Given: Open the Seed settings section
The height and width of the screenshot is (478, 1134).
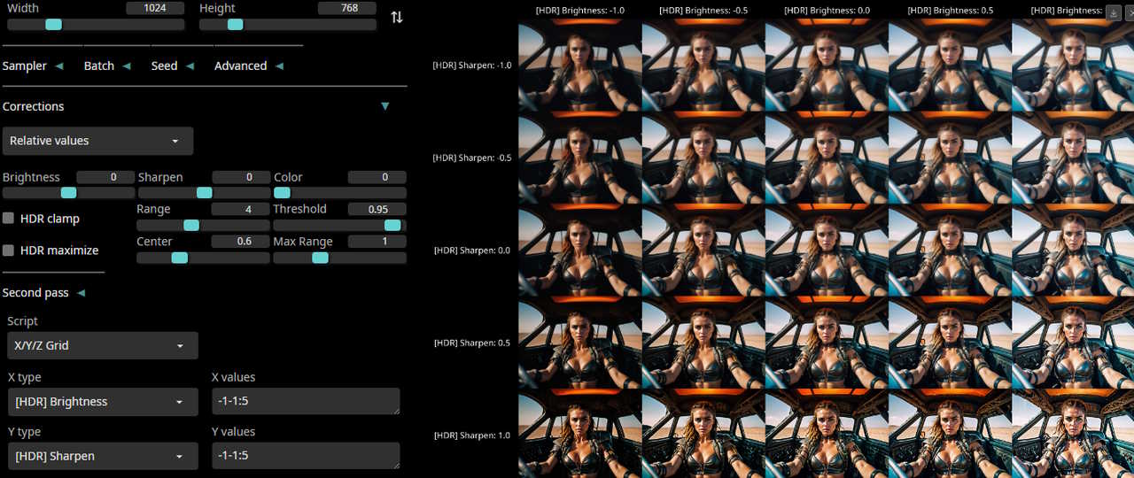Looking at the screenshot, I should [x=172, y=66].
